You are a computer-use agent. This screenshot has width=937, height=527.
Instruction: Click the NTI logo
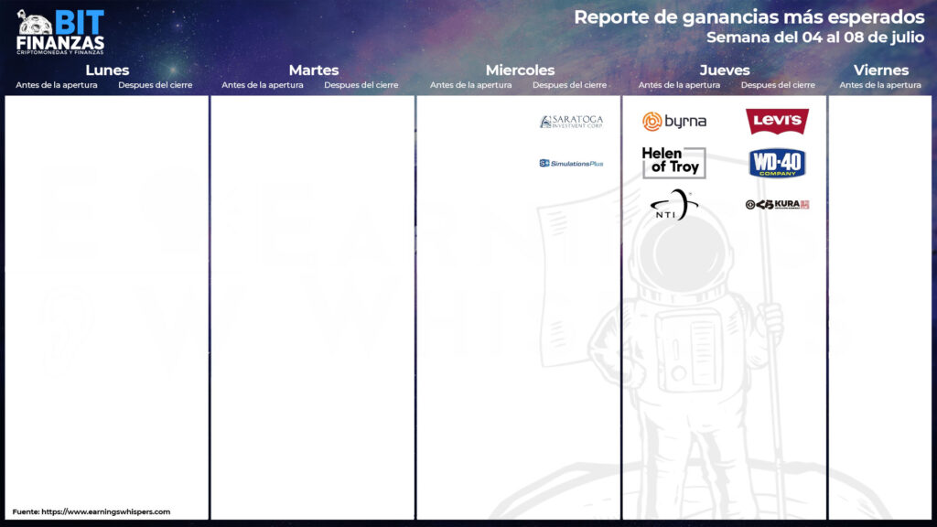click(673, 205)
